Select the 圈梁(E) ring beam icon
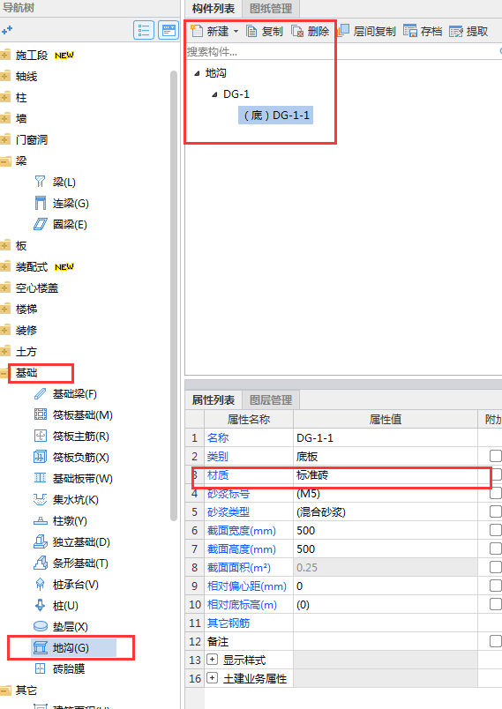Screen dimensions: 502x709 pyautogui.click(x=41, y=224)
